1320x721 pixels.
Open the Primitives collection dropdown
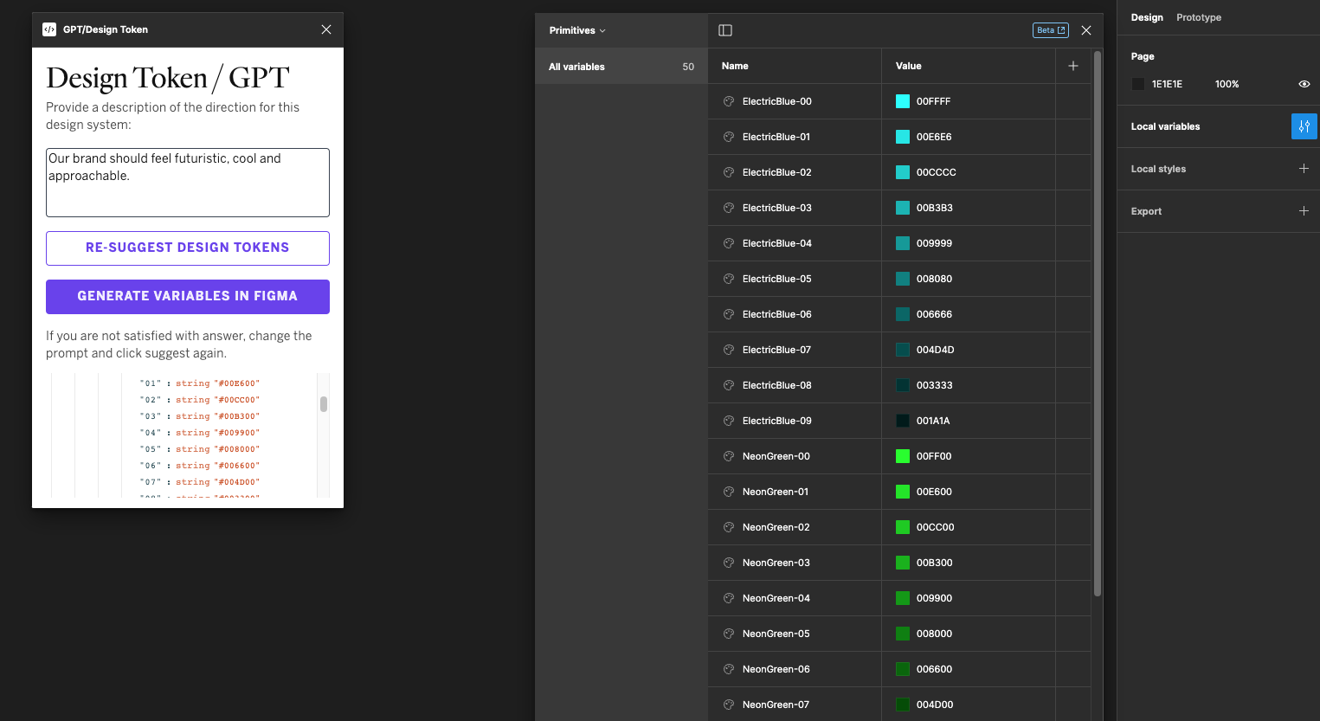(577, 30)
